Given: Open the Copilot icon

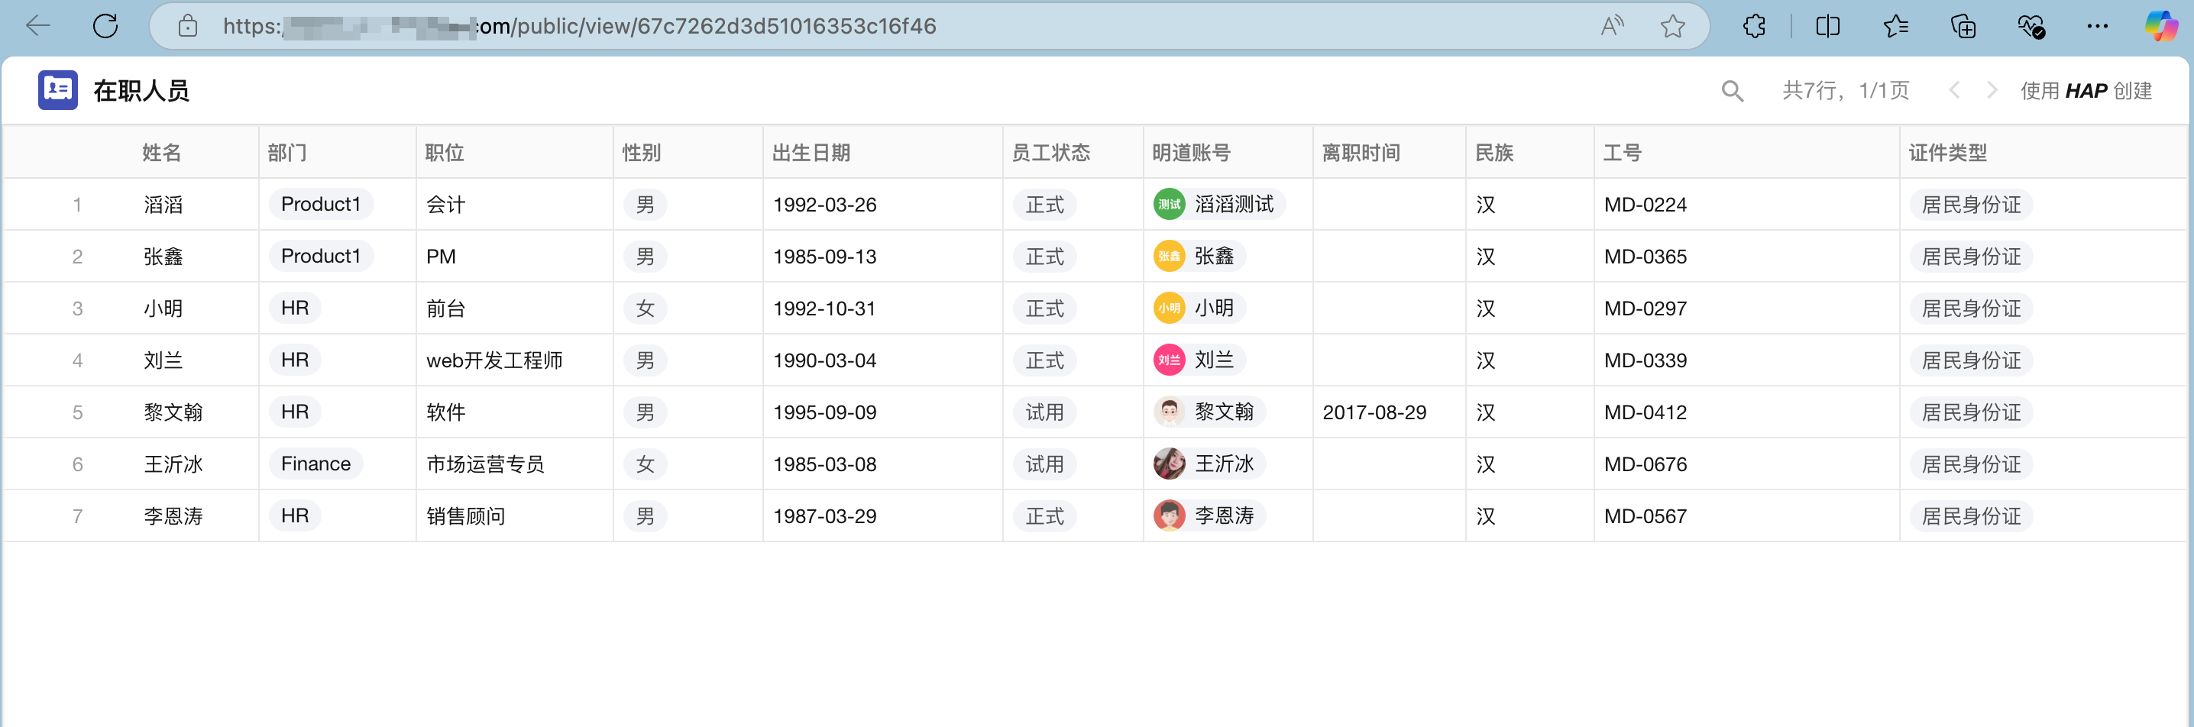Looking at the screenshot, I should coord(2160,27).
